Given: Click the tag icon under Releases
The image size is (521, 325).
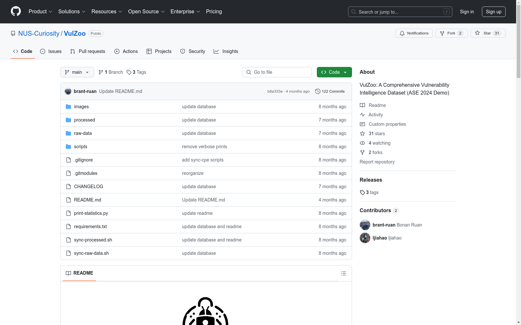Looking at the screenshot, I should coord(362,192).
